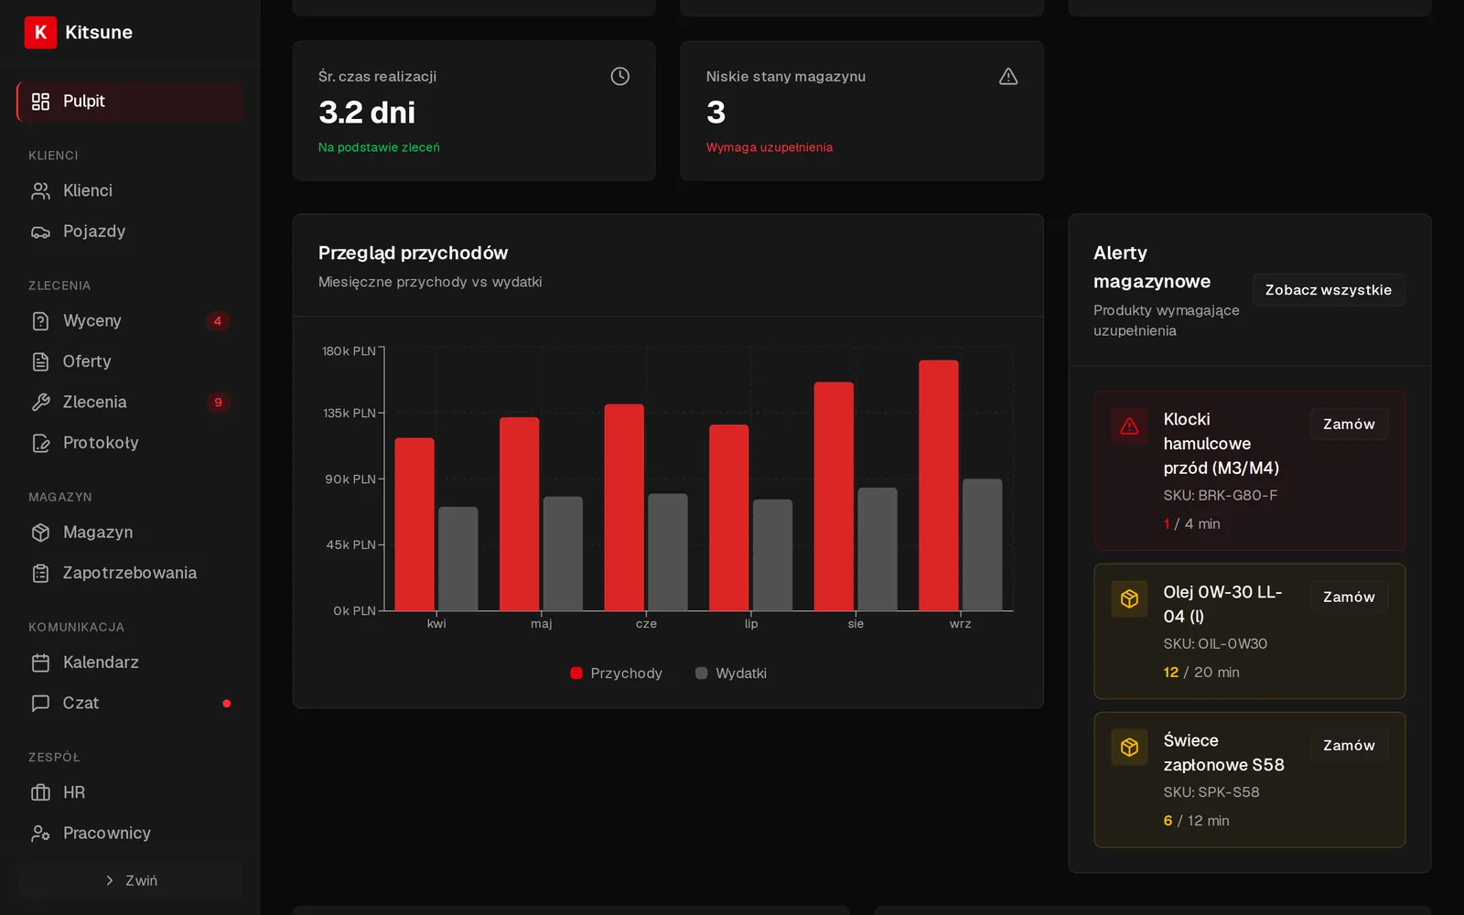Click the package icon beside Świece zapłonowe S58
1464x915 pixels.
coord(1129,748)
